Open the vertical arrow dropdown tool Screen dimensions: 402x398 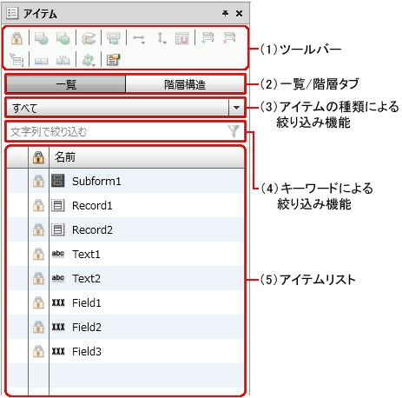pyautogui.click(x=161, y=38)
